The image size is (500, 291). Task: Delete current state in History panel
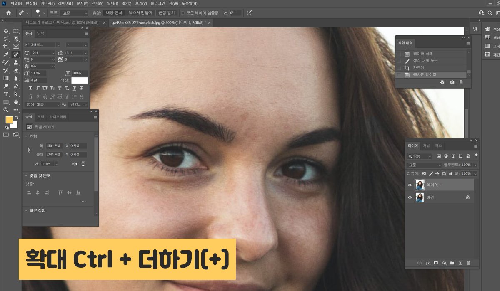click(x=461, y=82)
